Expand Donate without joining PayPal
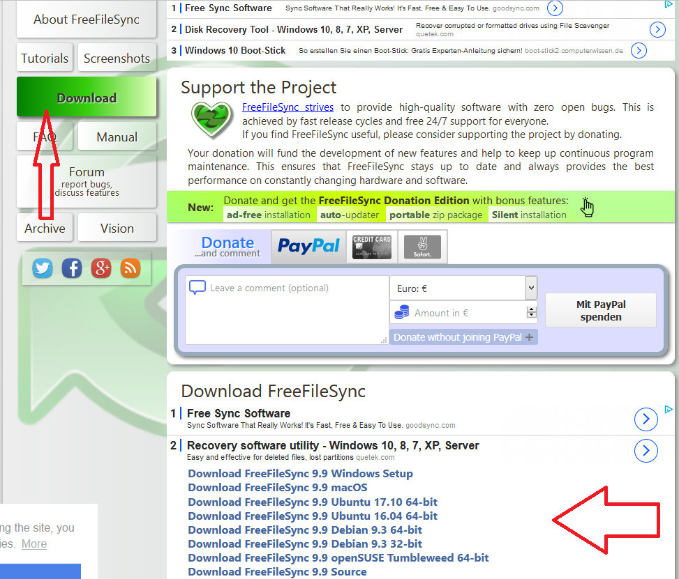Screen dimensions: 679x579 coord(463,337)
